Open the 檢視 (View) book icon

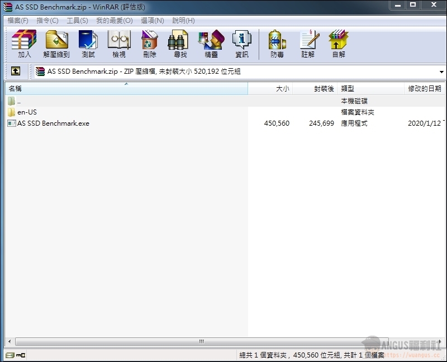[118, 44]
